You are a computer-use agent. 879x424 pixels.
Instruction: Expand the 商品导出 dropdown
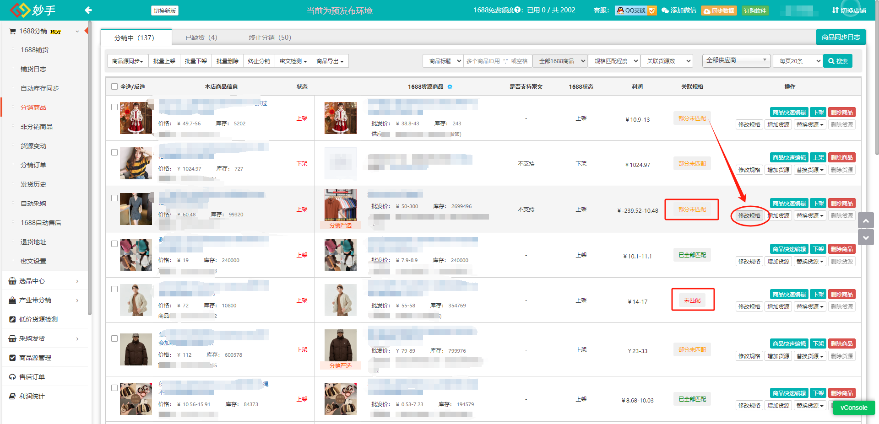[330, 61]
